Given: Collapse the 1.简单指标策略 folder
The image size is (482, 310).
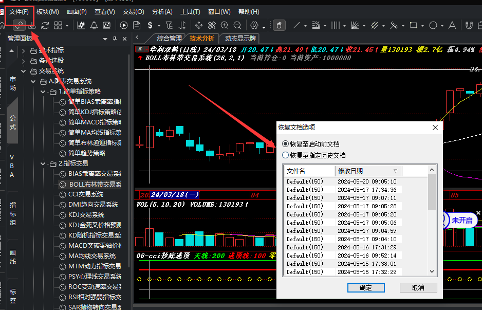Looking at the screenshot, I should click(43, 92).
